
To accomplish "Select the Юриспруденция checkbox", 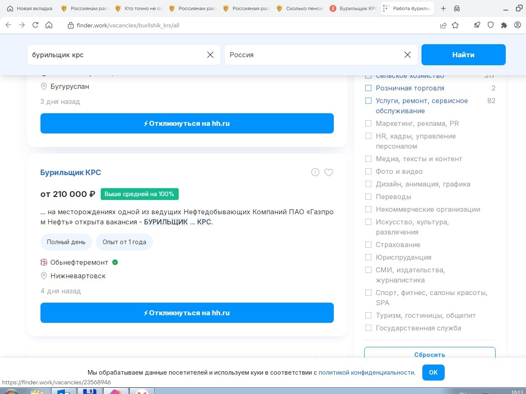I will click(368, 257).
